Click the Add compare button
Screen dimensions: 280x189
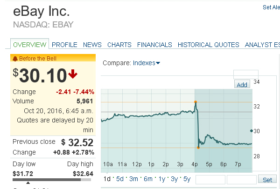(242, 84)
